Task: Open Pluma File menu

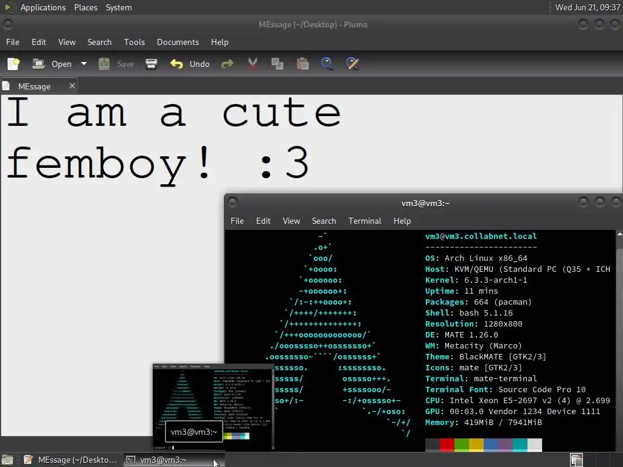Action: pyautogui.click(x=13, y=42)
